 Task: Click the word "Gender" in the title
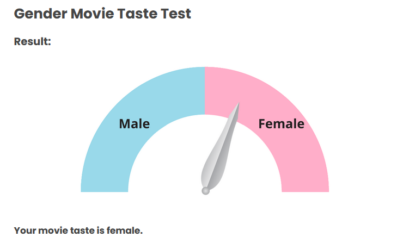40,14
